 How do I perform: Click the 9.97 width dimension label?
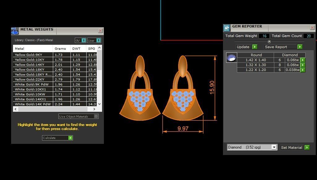click(183, 128)
